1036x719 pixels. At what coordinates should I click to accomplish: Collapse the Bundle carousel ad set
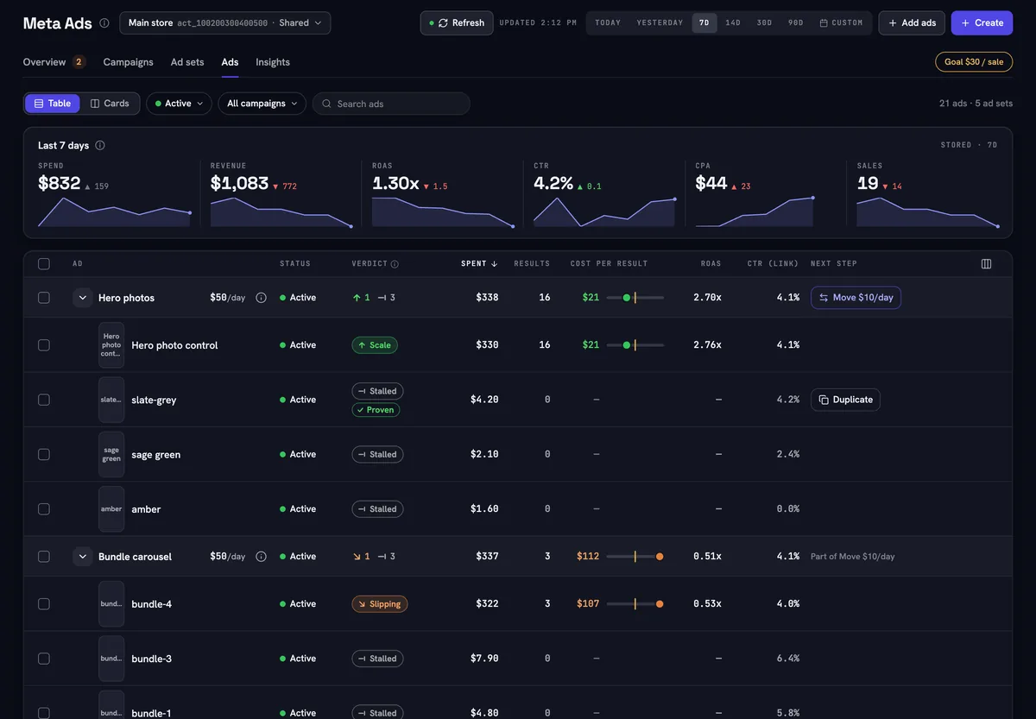(x=83, y=557)
